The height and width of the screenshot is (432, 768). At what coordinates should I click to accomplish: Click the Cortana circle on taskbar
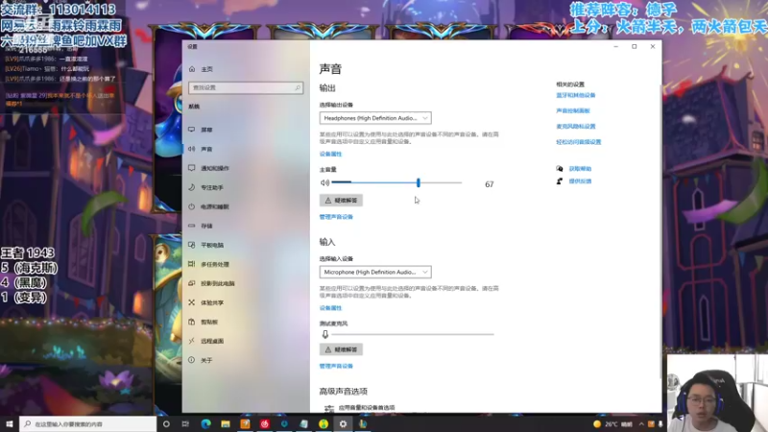click(166, 424)
